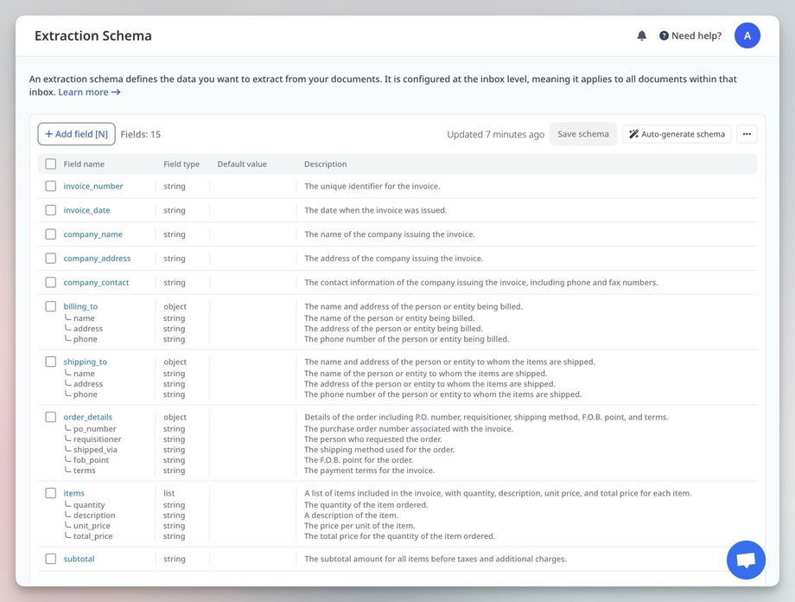Click the notification bell icon
Screen dimensions: 795x602
pos(641,35)
